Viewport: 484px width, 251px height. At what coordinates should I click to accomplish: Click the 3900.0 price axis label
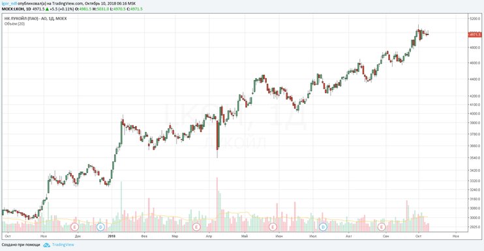(x=476, y=123)
